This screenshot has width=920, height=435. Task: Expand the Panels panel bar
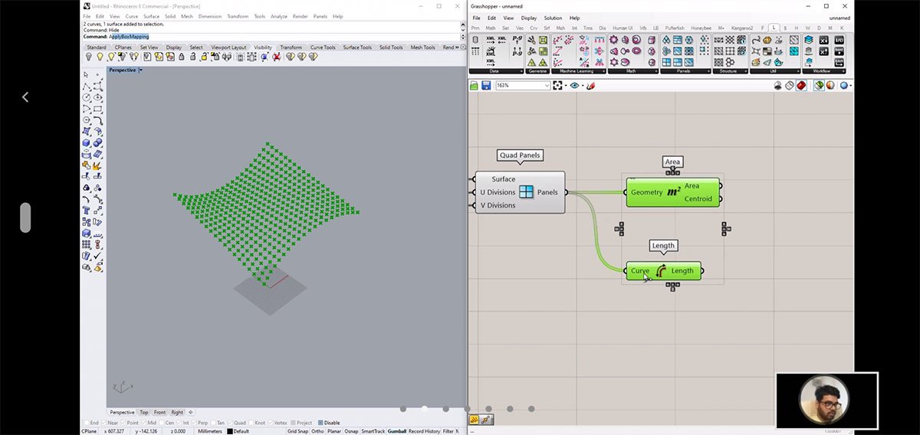coord(685,71)
